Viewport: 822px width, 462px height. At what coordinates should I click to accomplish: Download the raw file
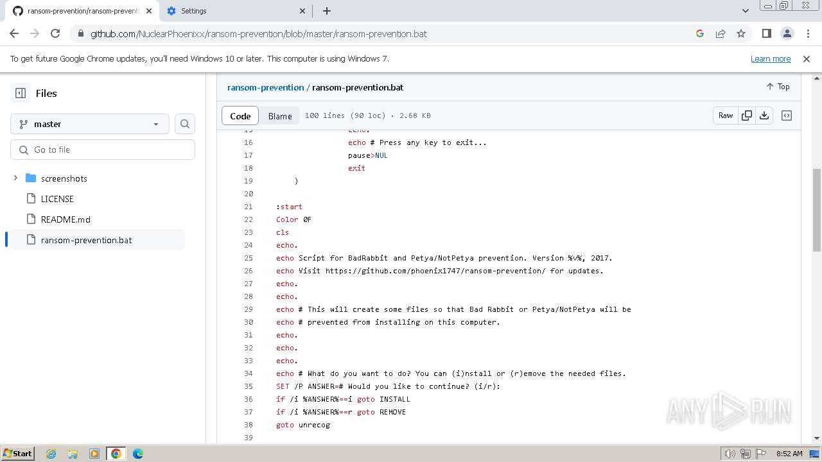[x=764, y=116]
